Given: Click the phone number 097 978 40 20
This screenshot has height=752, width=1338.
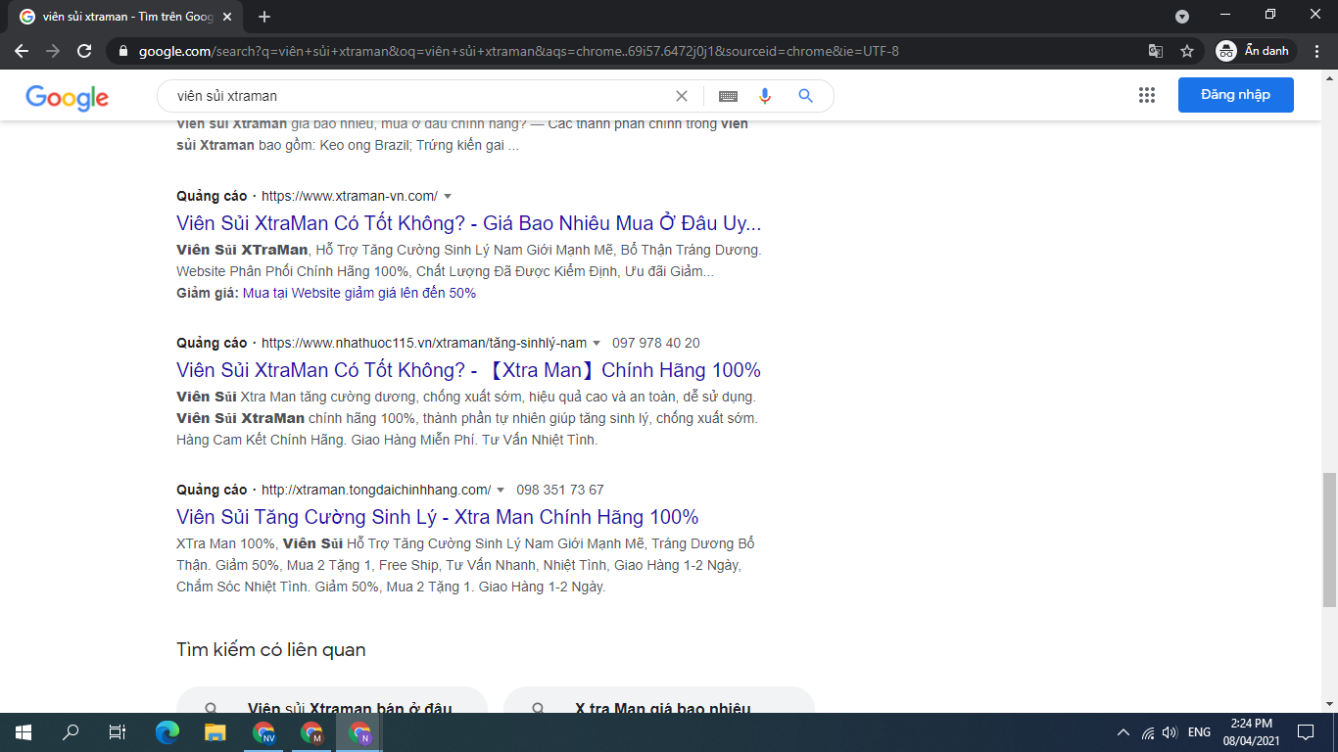Looking at the screenshot, I should click(x=656, y=343).
